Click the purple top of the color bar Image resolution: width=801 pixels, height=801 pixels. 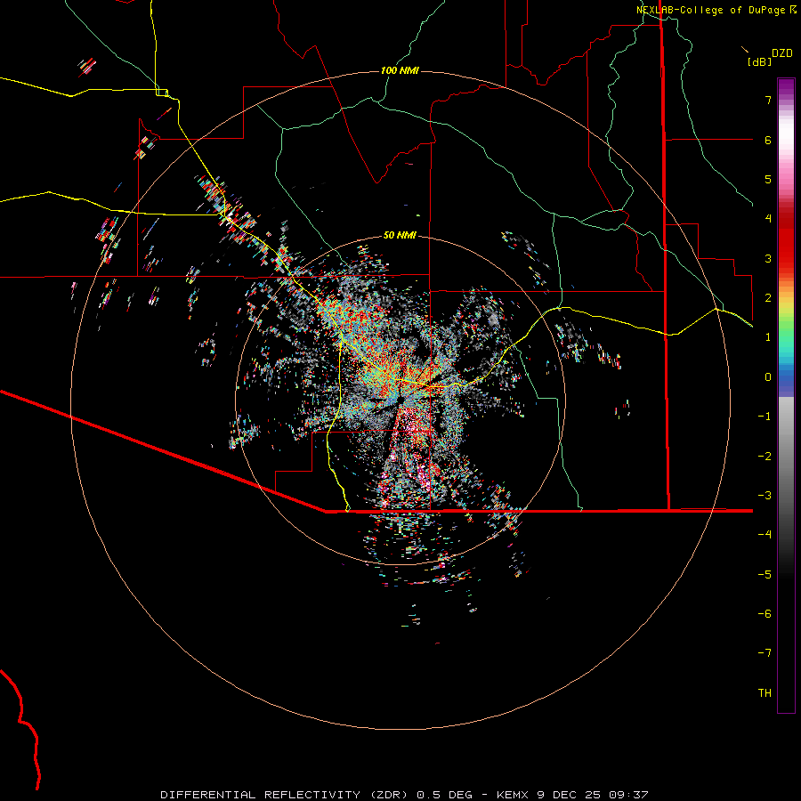(786, 85)
